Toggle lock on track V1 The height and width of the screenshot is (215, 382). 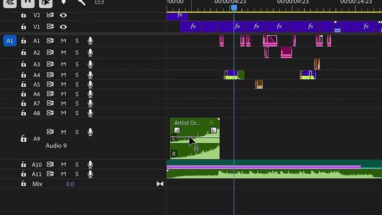click(23, 26)
